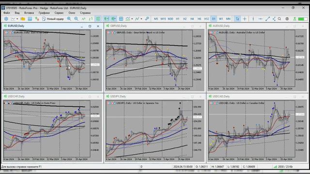This screenshot has height=174, width=310.
Task: Select the W1 timeframe
Action: (x=221, y=19)
